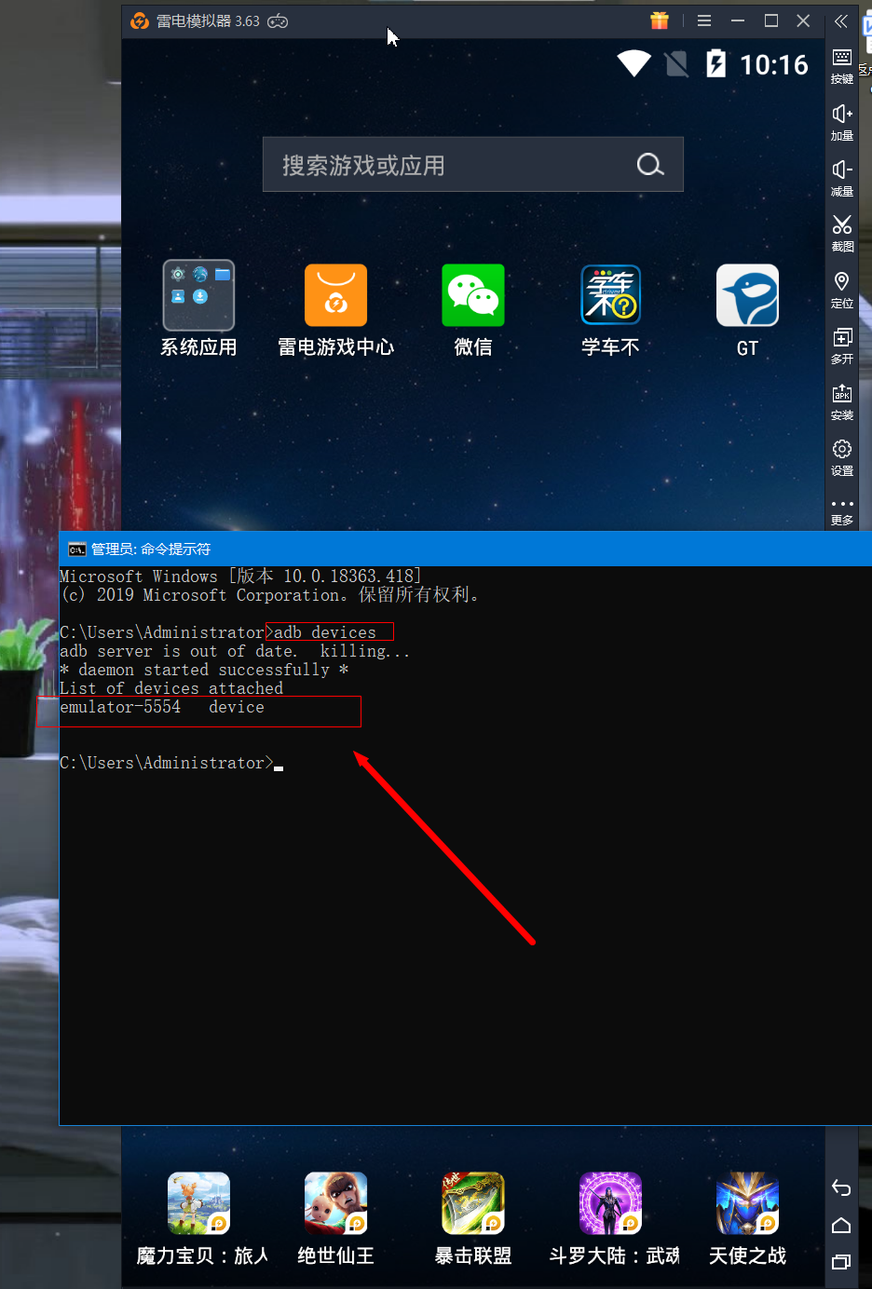The height and width of the screenshot is (1289, 872).
Task: Click 'List of devices attached' line
Action: [x=171, y=688]
